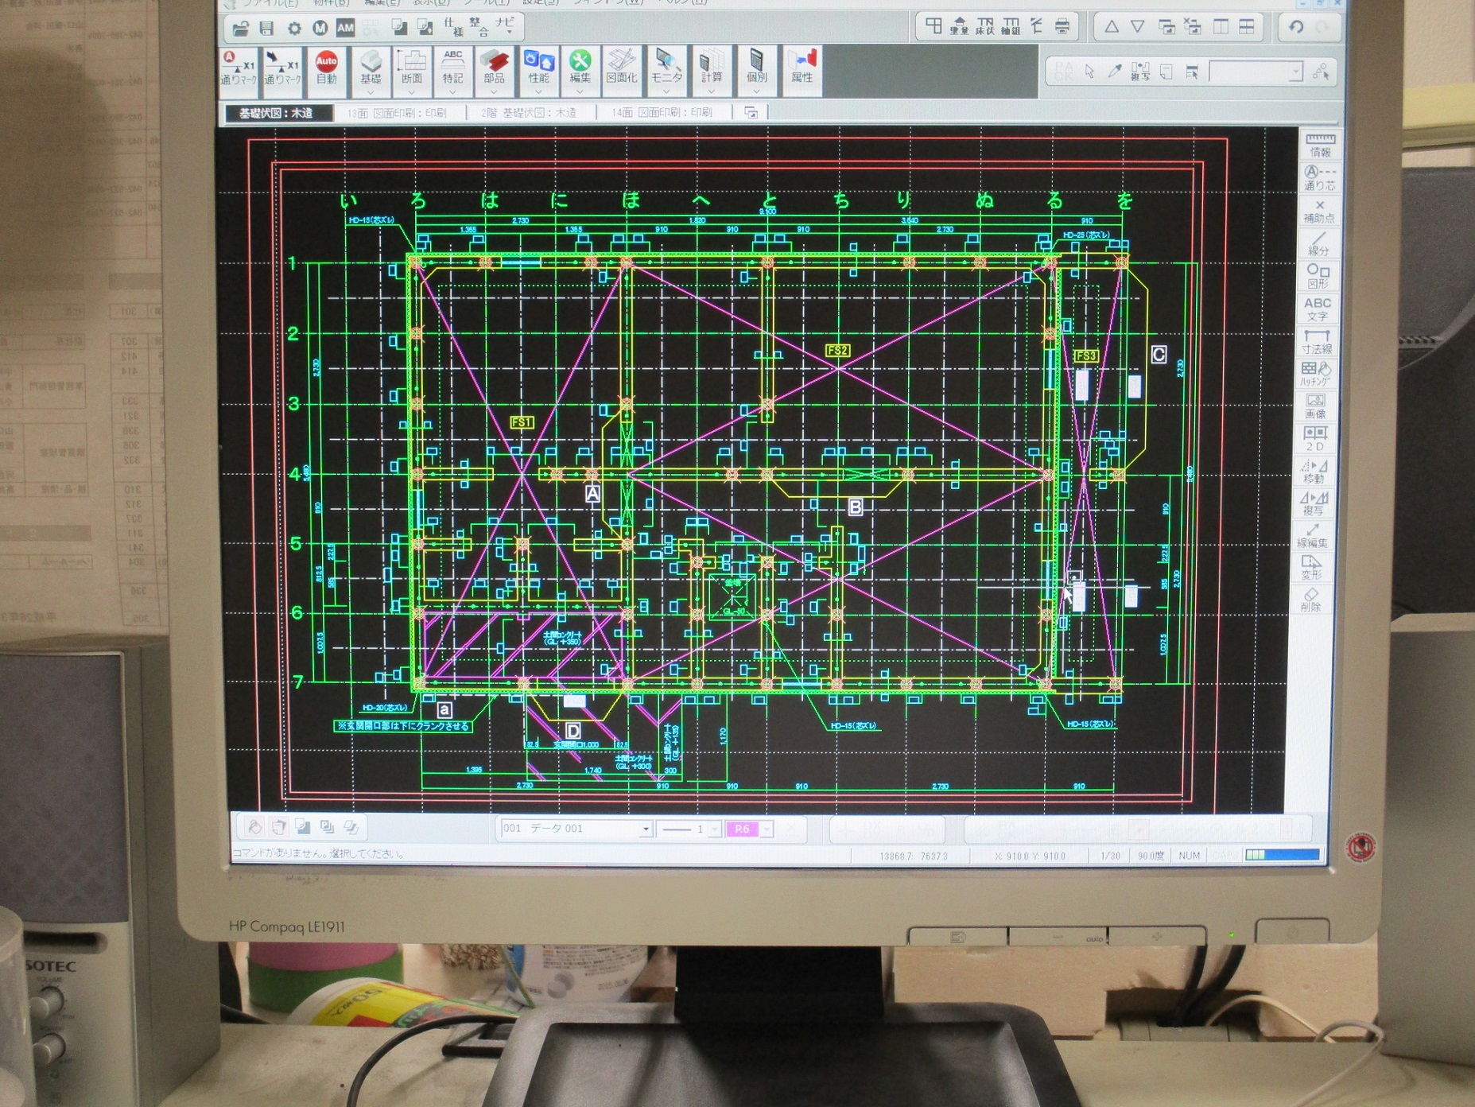Open the empty combo box in top-right toolbar
The width and height of the screenshot is (1475, 1107).
click(x=1256, y=72)
